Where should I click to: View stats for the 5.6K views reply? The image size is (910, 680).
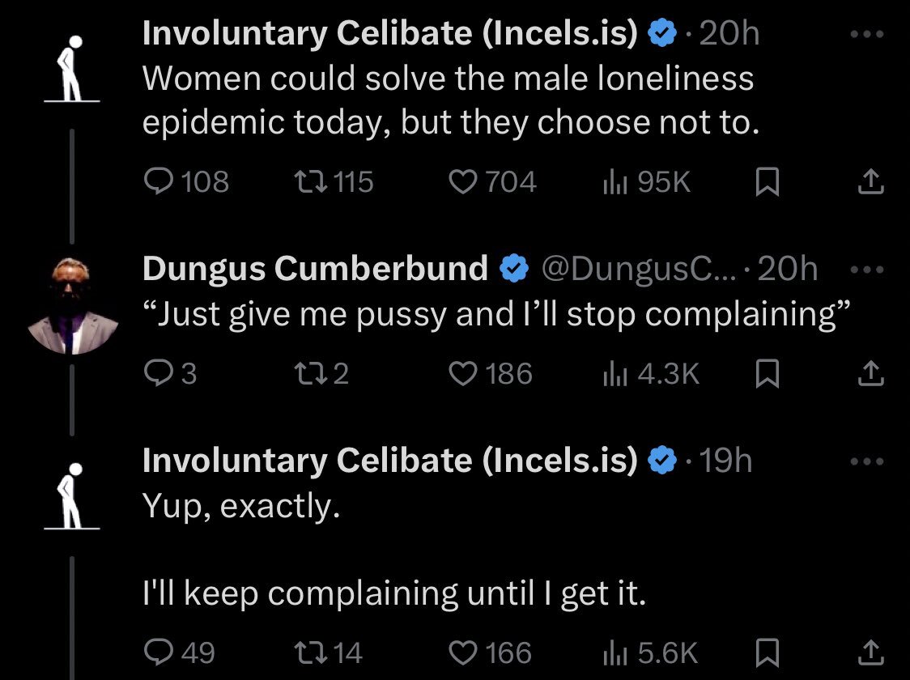(614, 652)
